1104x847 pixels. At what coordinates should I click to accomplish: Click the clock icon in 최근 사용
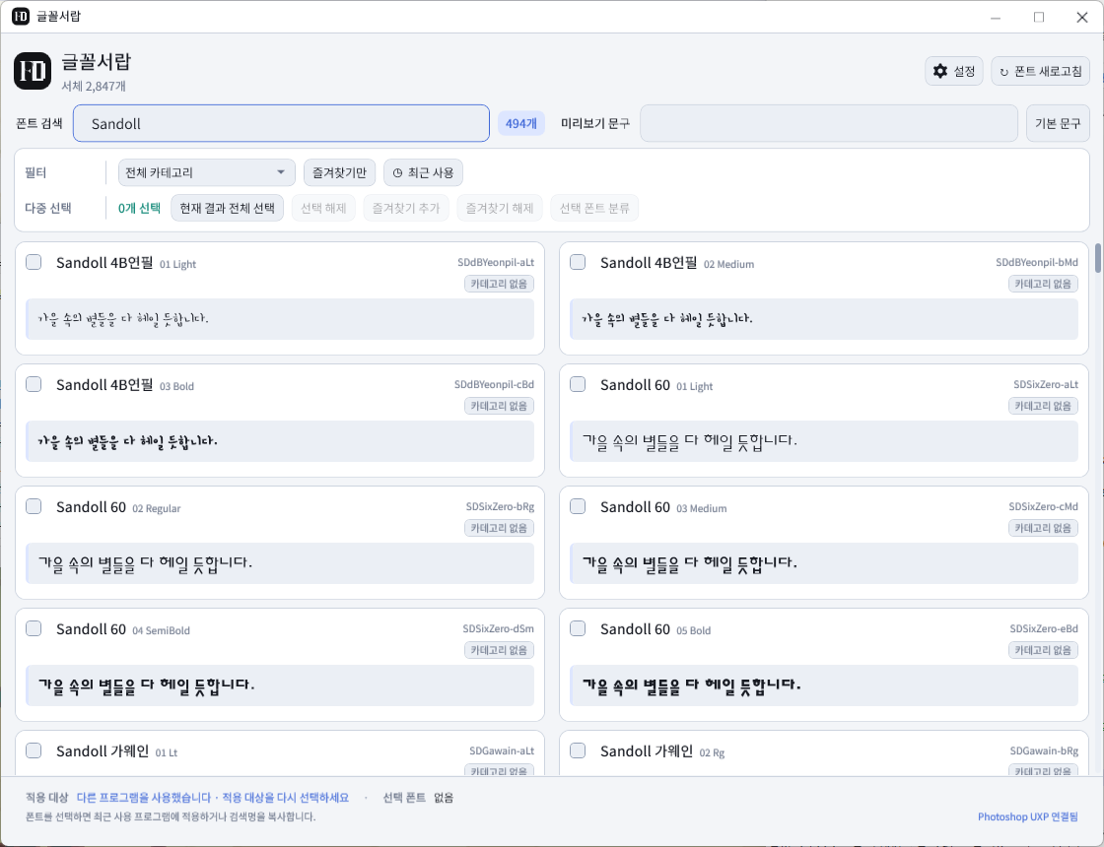(398, 173)
